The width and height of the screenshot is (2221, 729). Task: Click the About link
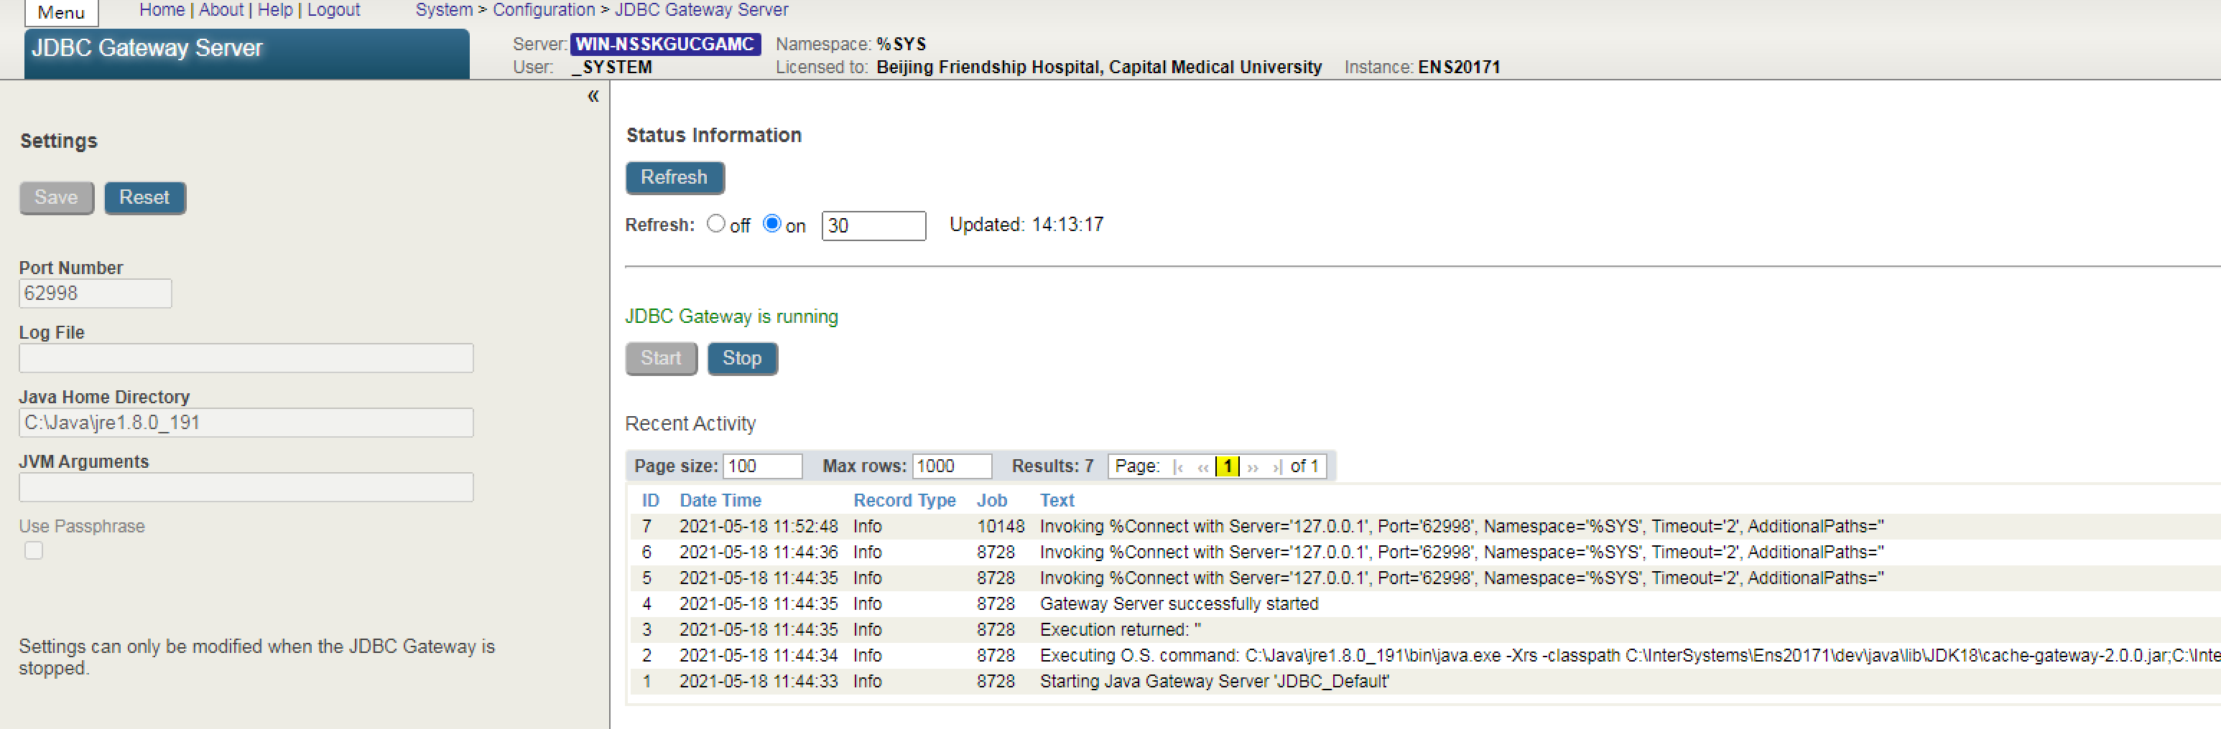click(x=221, y=9)
